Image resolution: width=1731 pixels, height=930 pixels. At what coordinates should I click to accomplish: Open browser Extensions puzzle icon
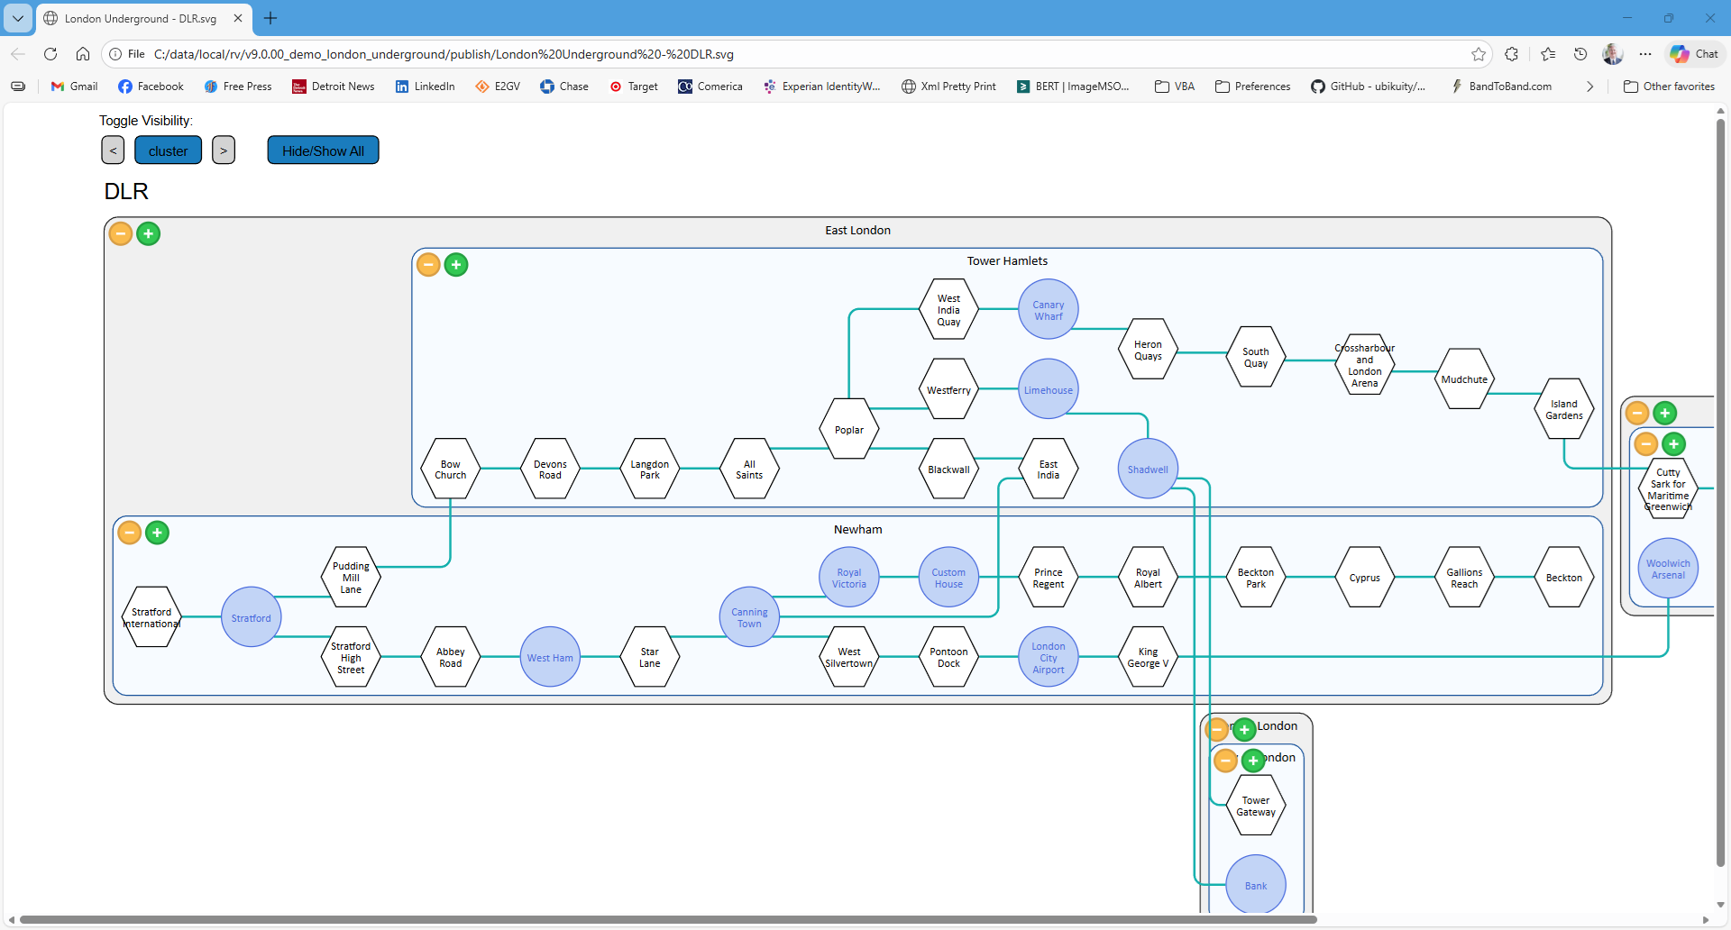(1512, 54)
